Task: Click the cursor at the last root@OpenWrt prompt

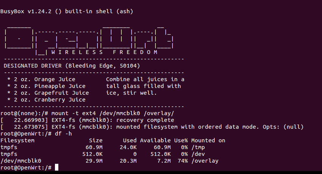Action: (57, 168)
